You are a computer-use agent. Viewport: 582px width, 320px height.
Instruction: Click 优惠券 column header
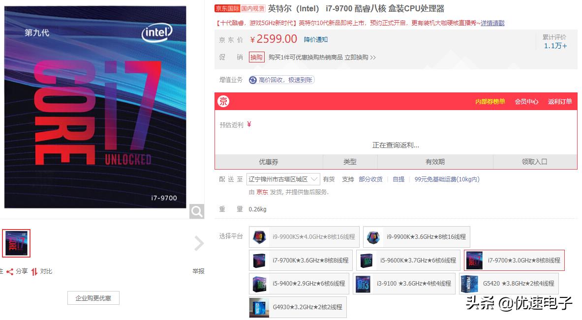(x=269, y=162)
